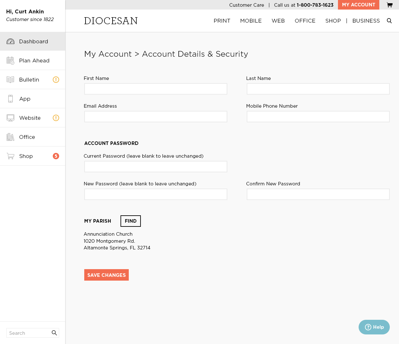This screenshot has width=399, height=344.
Task: Select the Dashboard gauge icon
Action: pos(10,41)
